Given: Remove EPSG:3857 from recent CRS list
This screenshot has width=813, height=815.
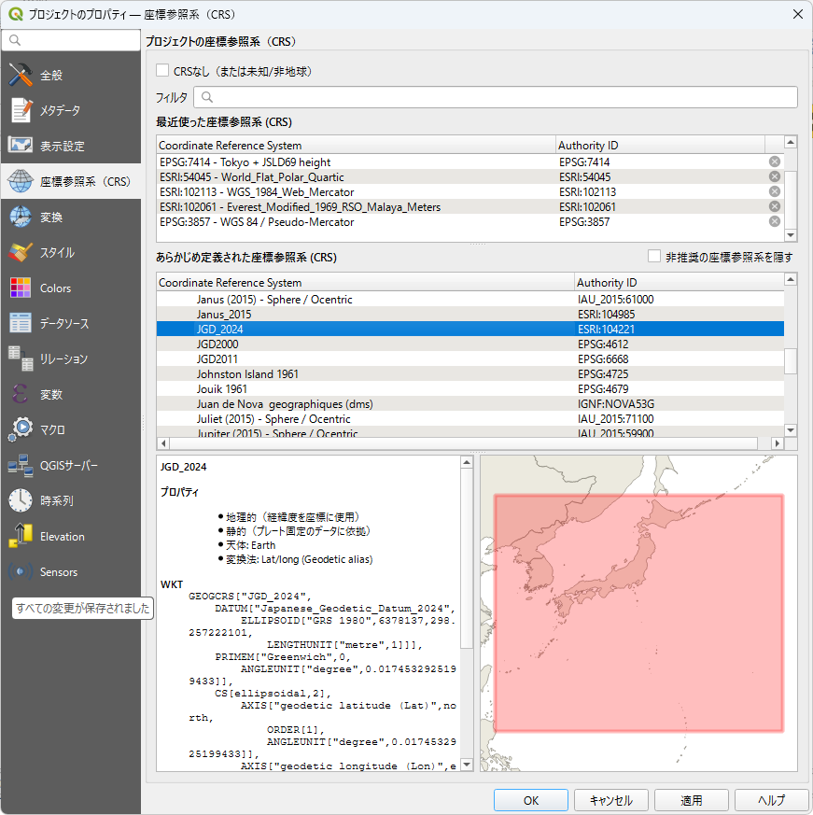Looking at the screenshot, I should (775, 221).
